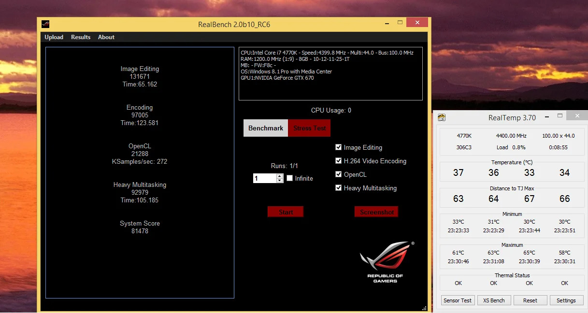588x313 pixels.
Task: Click the Encoding score 97005
Action: coord(140,115)
